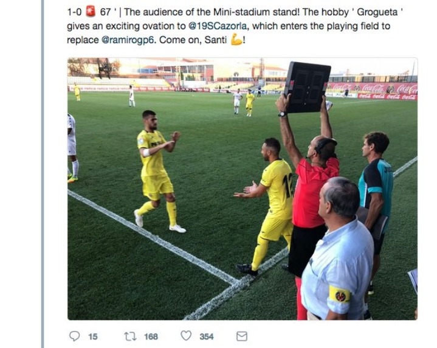Like the tweet with heart icon
This screenshot has height=348, width=437.
(186, 336)
